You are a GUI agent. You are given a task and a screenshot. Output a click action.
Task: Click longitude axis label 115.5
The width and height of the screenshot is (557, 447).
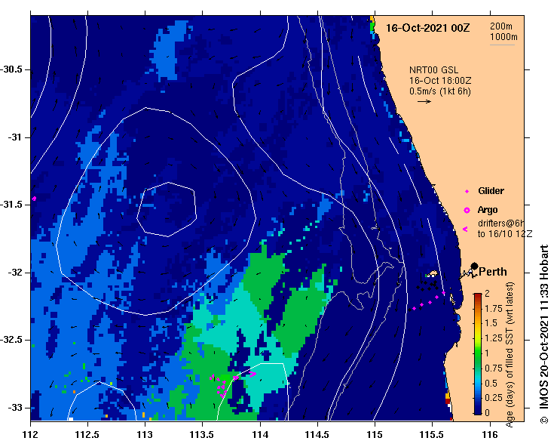(x=433, y=435)
